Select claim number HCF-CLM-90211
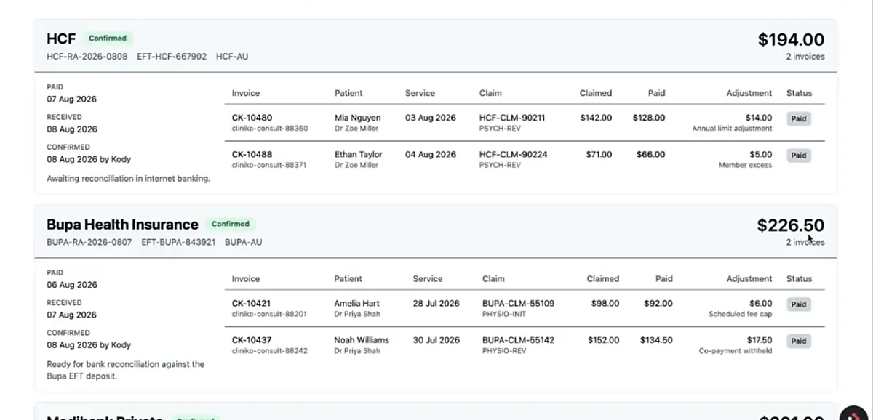Viewport: 873px width, 420px height. (x=512, y=118)
